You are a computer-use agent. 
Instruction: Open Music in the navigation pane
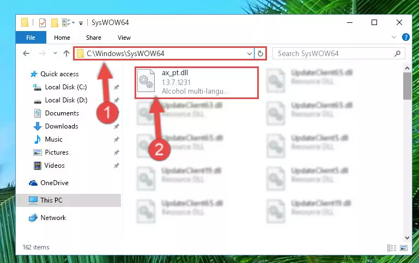[x=53, y=139]
